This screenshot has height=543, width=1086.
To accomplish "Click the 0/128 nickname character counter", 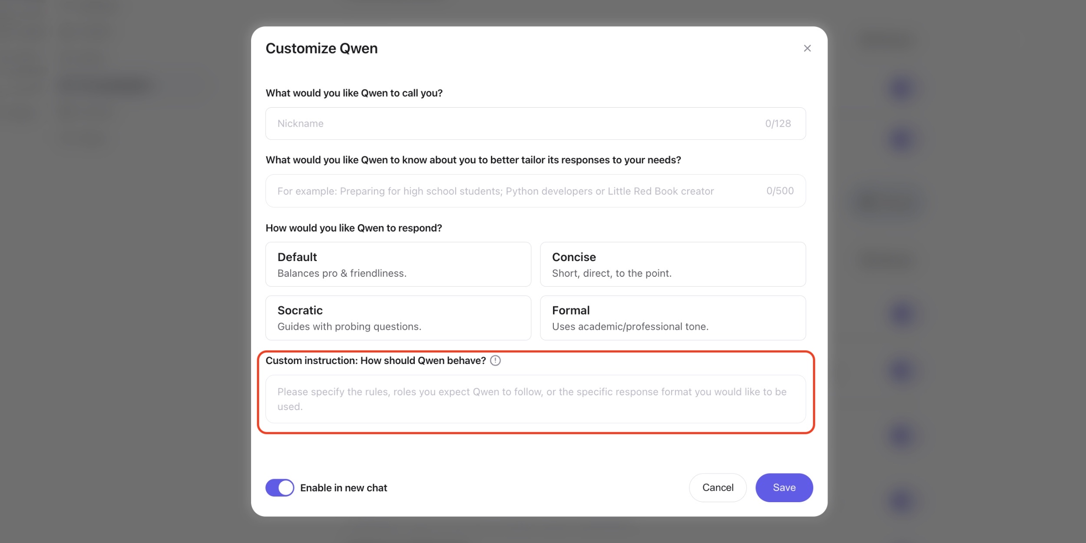I will pyautogui.click(x=778, y=123).
